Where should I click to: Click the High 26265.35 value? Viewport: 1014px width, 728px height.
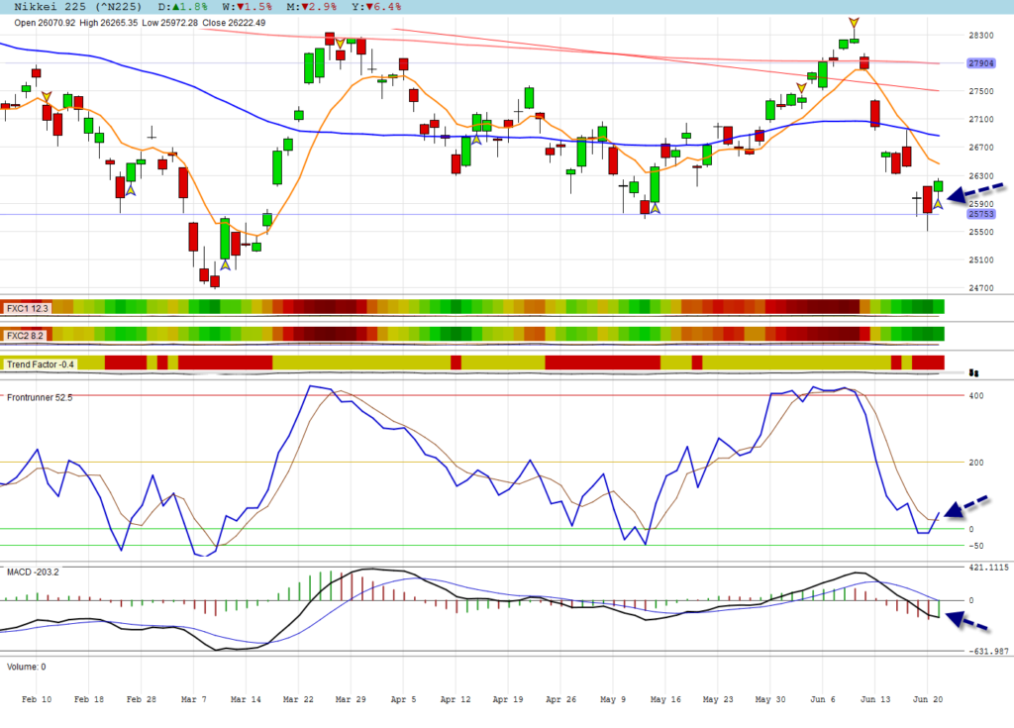tap(109, 23)
